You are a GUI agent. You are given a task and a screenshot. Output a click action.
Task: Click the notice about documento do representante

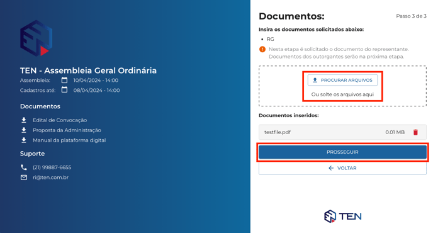339,53
